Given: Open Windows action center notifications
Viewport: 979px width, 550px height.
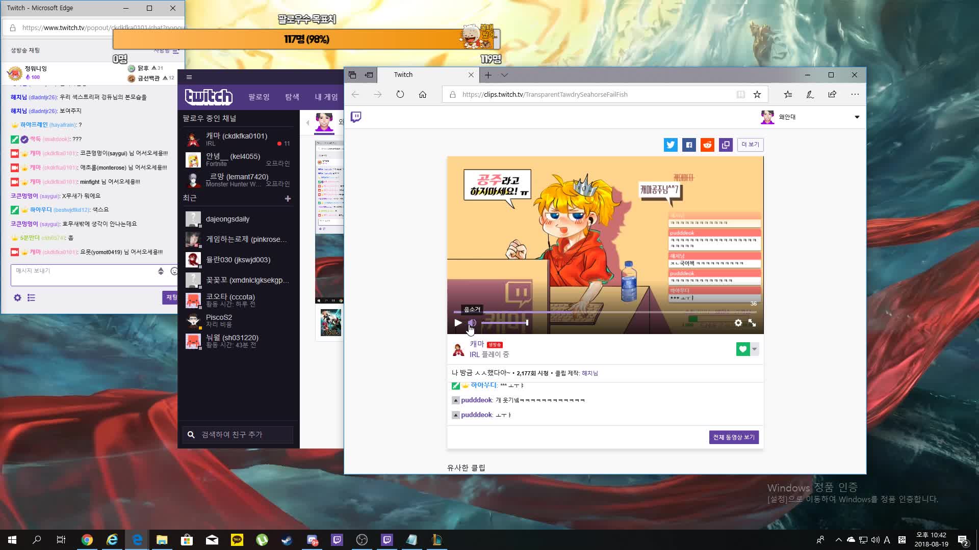Looking at the screenshot, I should (963, 540).
